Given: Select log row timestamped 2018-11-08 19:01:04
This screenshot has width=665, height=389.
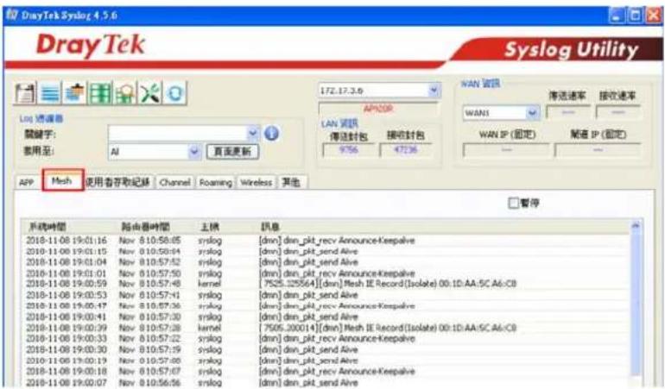Looking at the screenshot, I should pyautogui.click(x=326, y=262).
